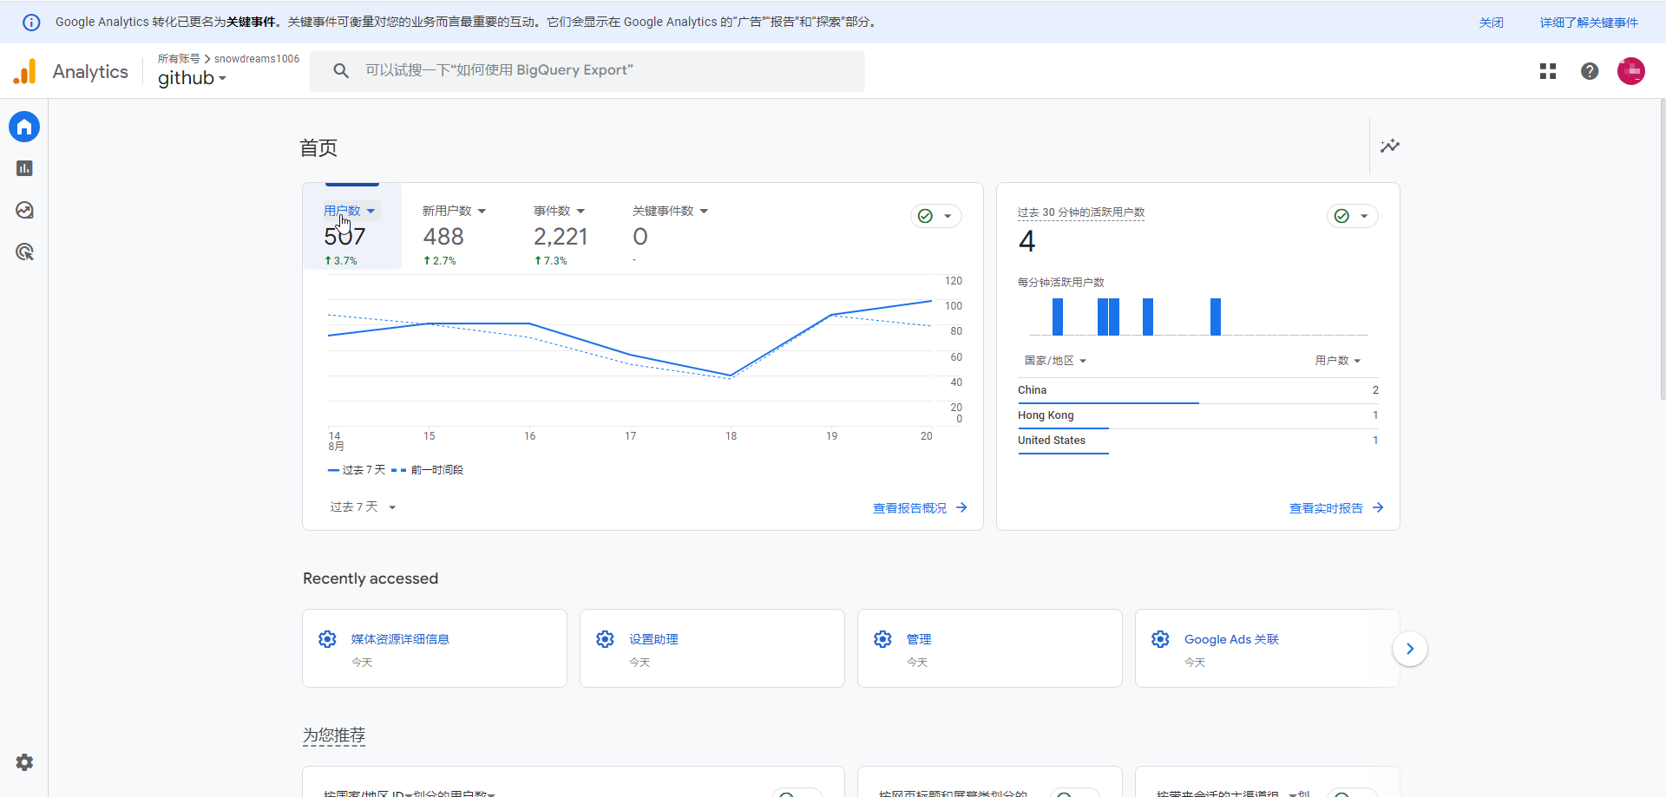Open the Insights sparkline icon

click(x=1390, y=146)
